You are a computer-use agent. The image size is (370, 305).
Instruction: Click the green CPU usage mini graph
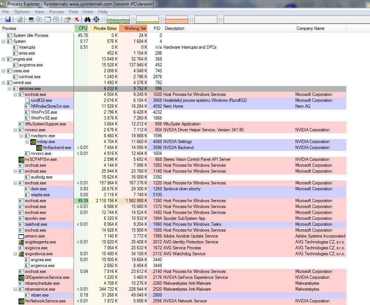pyautogui.click(x=118, y=20)
